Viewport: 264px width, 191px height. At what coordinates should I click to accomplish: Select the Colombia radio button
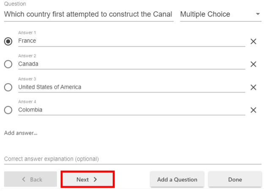[x=8, y=110]
